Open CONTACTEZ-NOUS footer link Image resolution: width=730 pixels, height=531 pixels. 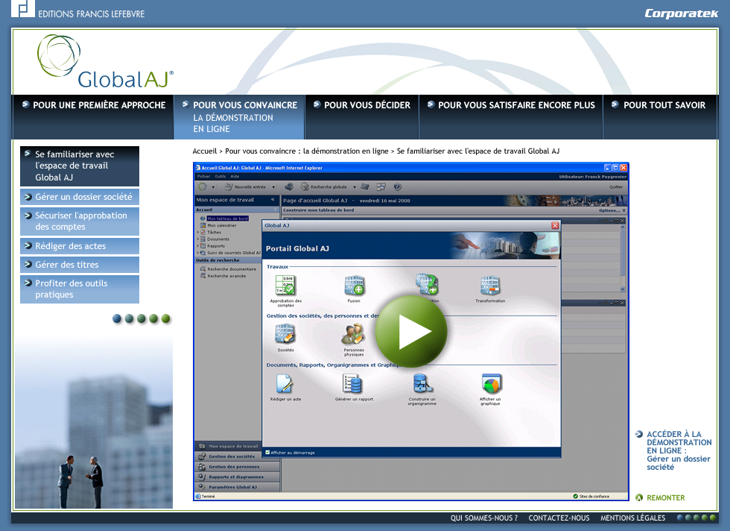tap(559, 518)
